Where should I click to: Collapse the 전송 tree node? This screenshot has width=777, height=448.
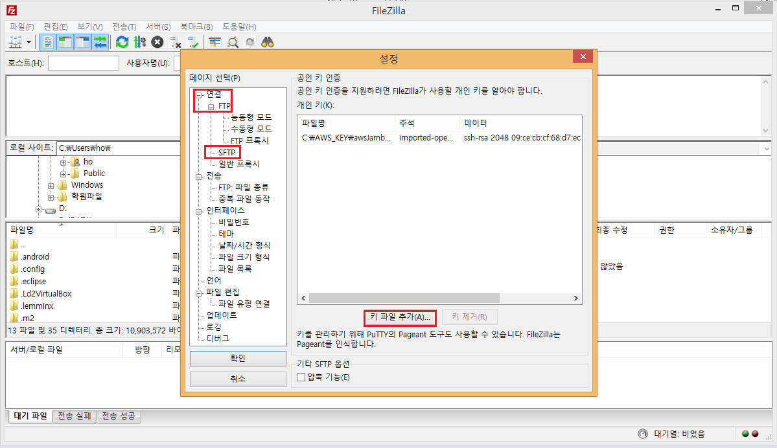pyautogui.click(x=199, y=176)
